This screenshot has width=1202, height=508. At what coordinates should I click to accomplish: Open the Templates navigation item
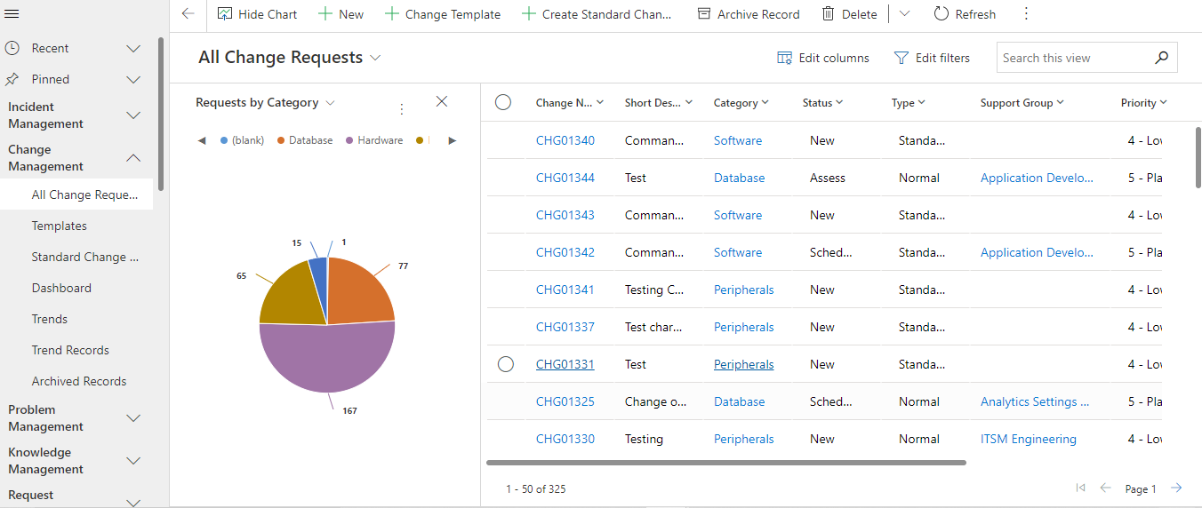click(x=60, y=226)
